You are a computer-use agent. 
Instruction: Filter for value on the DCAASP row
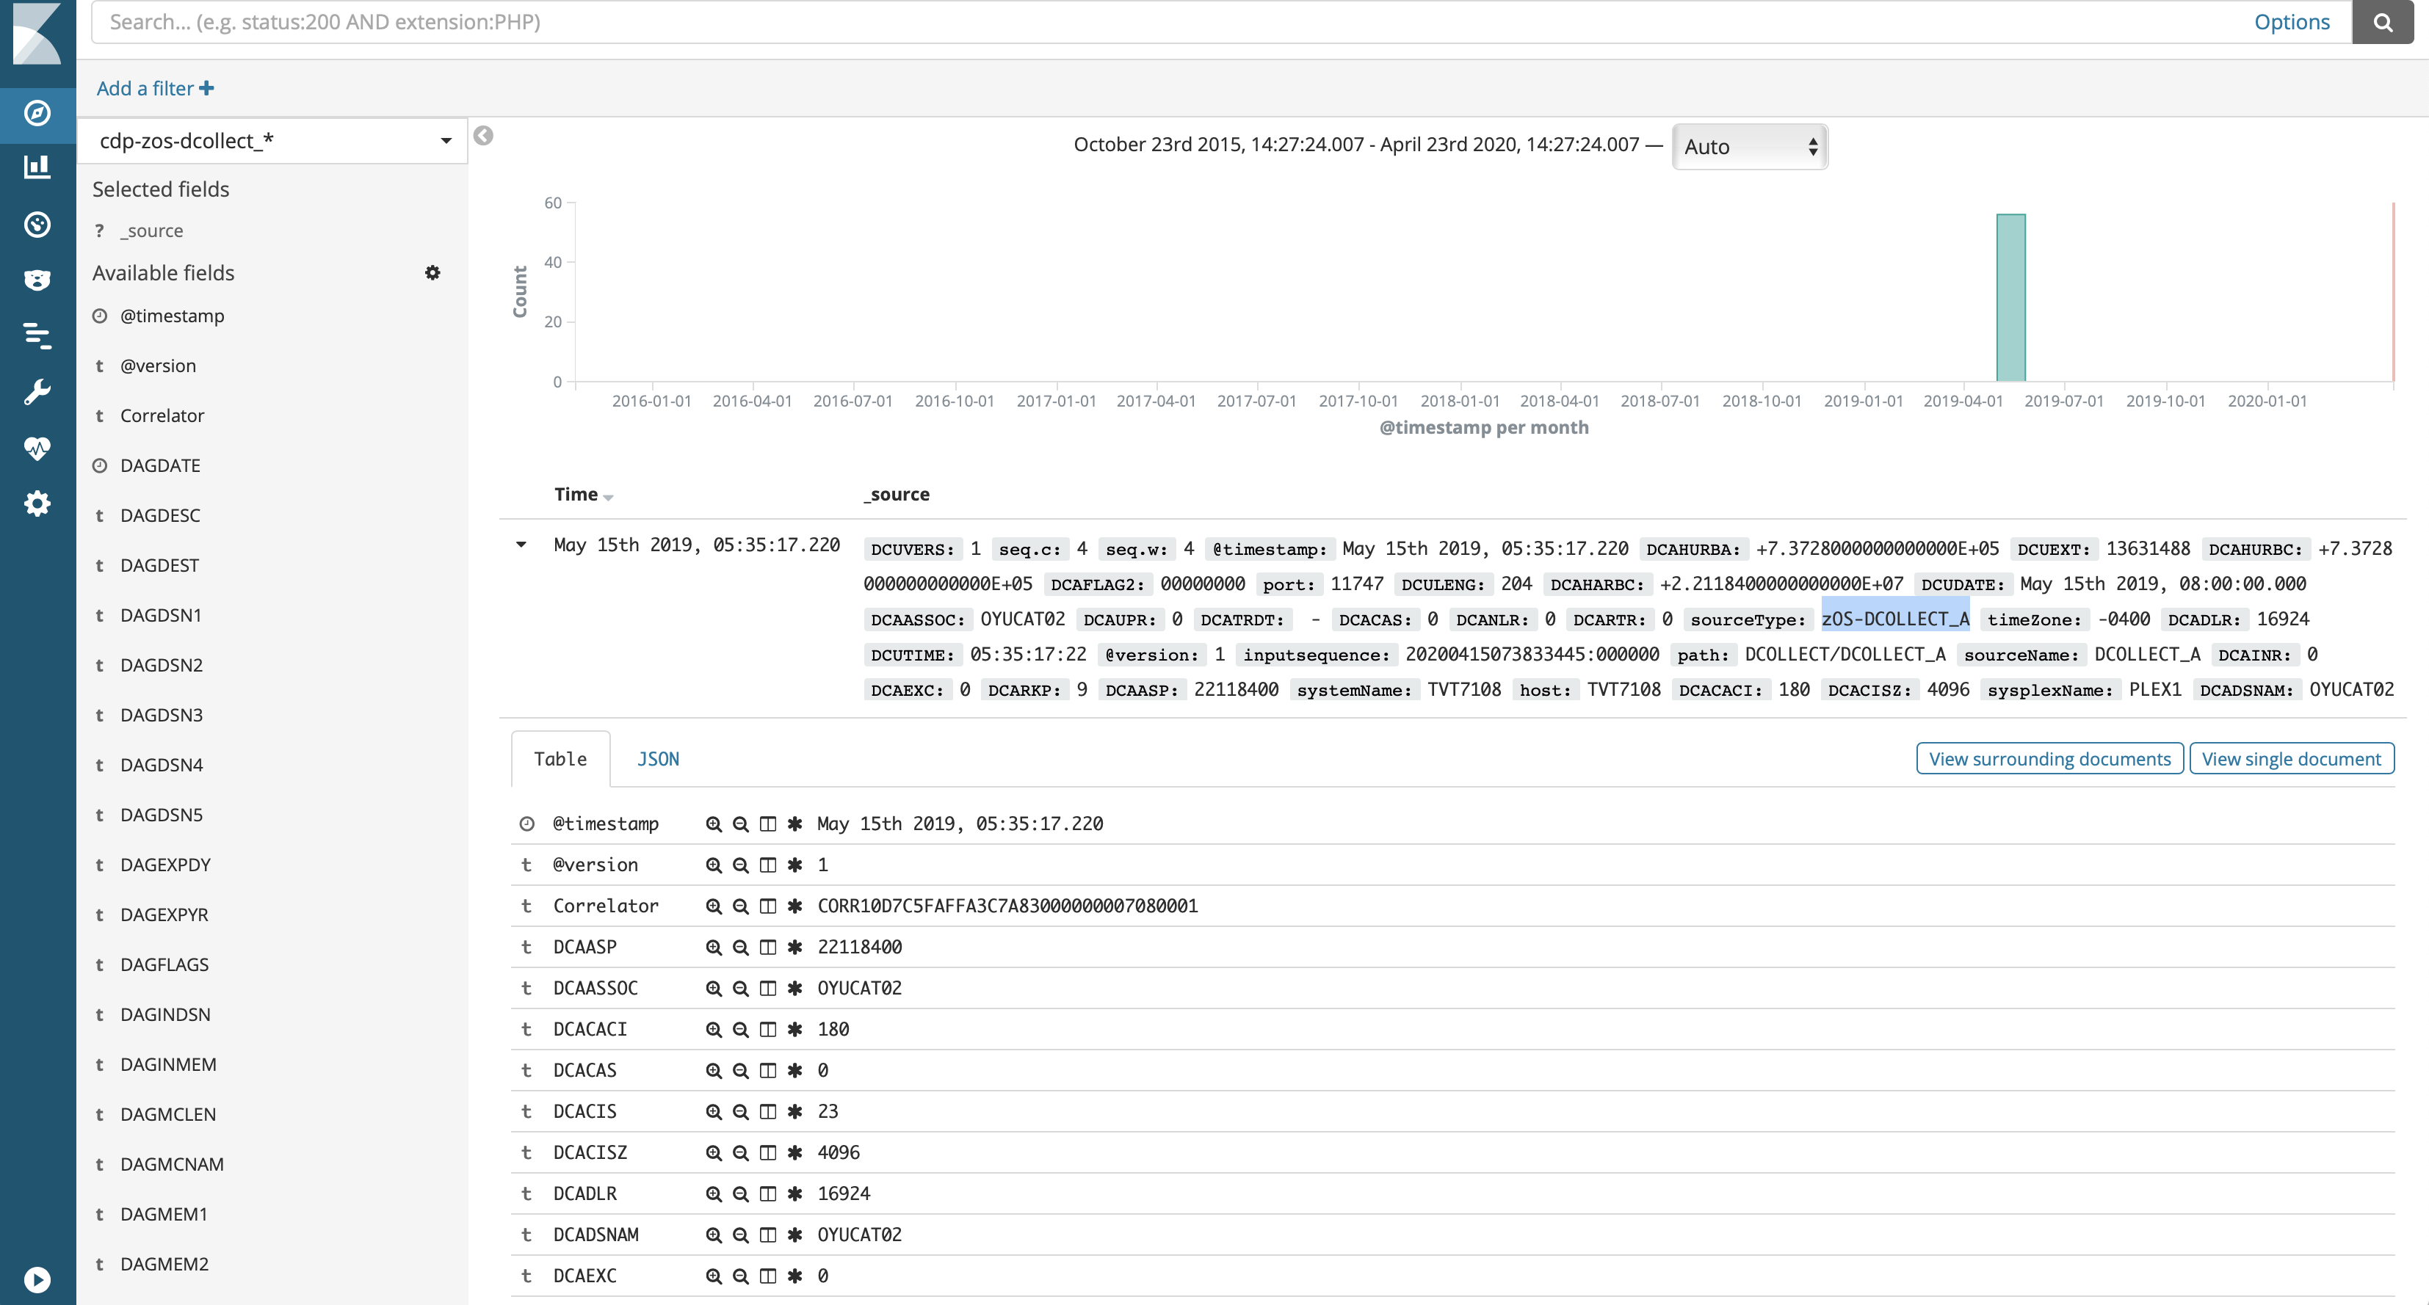pos(712,947)
